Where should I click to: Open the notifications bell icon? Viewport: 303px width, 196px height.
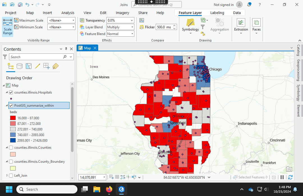click(249, 4)
